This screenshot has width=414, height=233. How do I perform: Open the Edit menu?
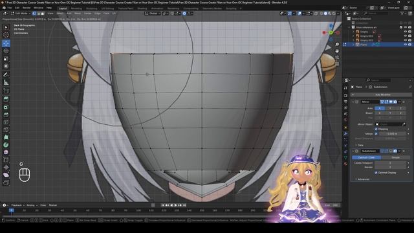(17, 8)
